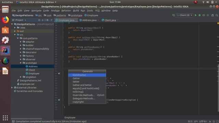Open Ubuntu Software from the dock
This screenshot has width=219, height=123.
coord(5,30)
